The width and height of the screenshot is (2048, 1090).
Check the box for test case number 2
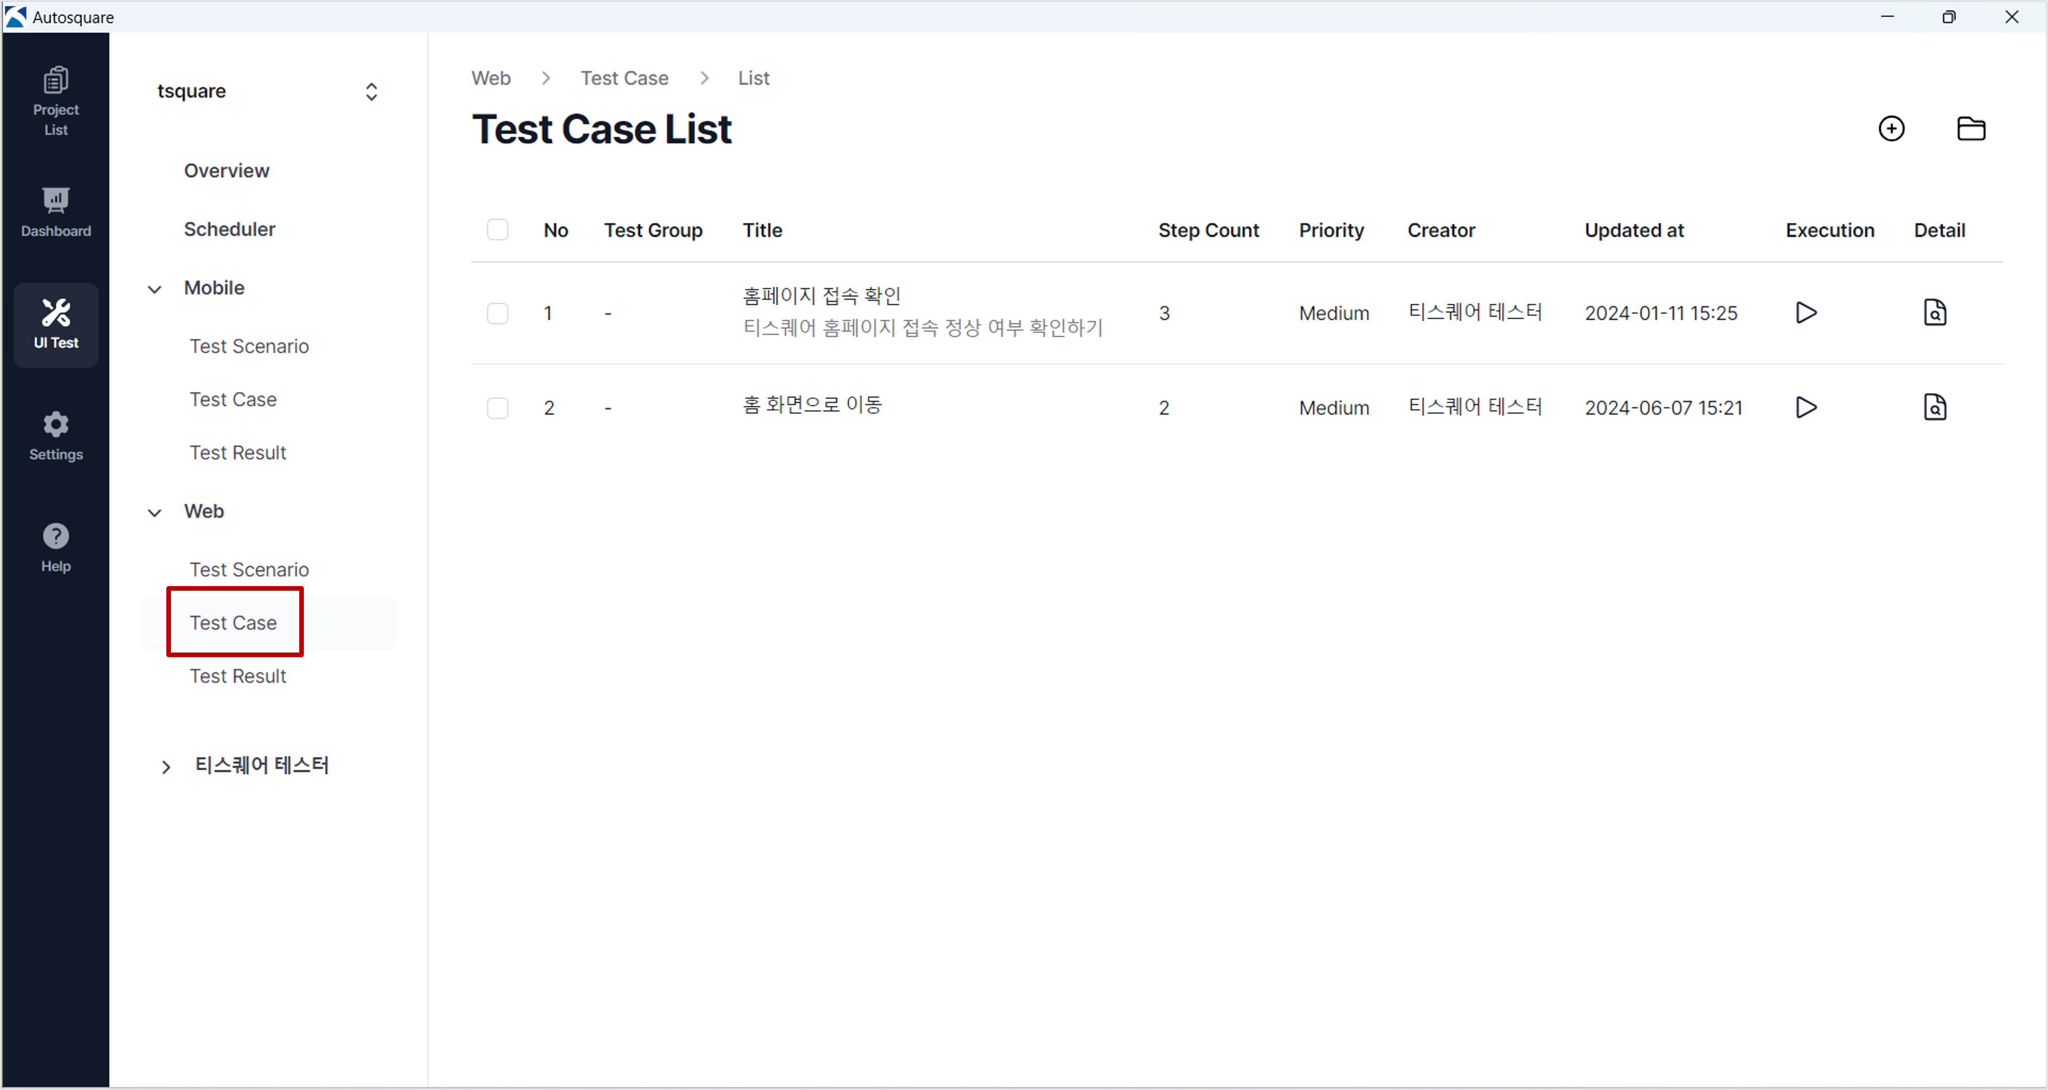498,408
